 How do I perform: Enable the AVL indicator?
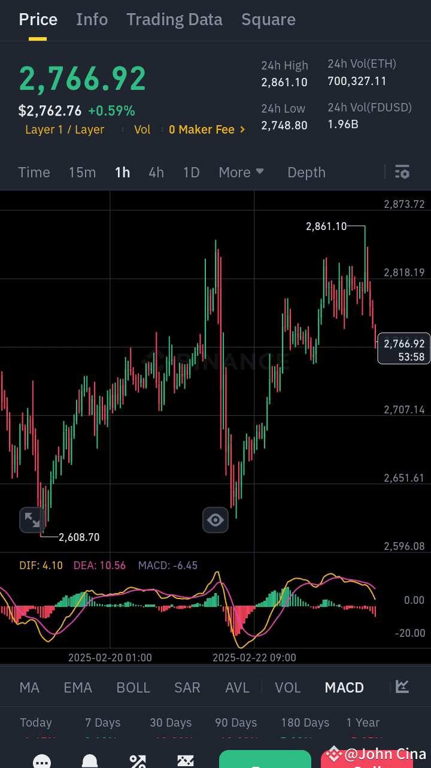coord(237,687)
